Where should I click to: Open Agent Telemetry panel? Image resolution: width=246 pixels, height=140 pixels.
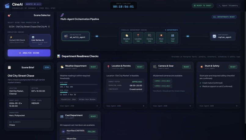(x=228, y=6)
